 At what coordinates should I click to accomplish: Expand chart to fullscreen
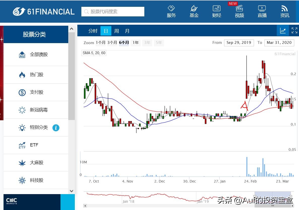[x=294, y=31]
